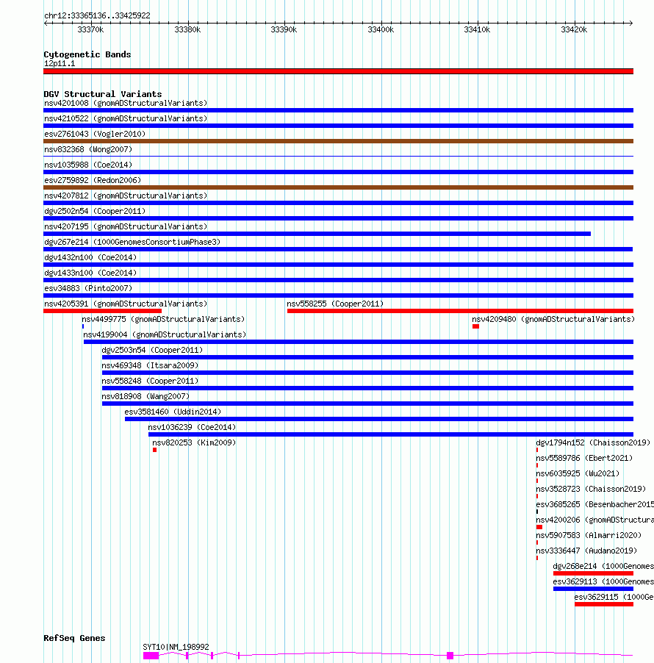Image resolution: width=654 pixels, height=663 pixels.
Task: Click the small red nsv4200206 variant block
Action: [539, 527]
